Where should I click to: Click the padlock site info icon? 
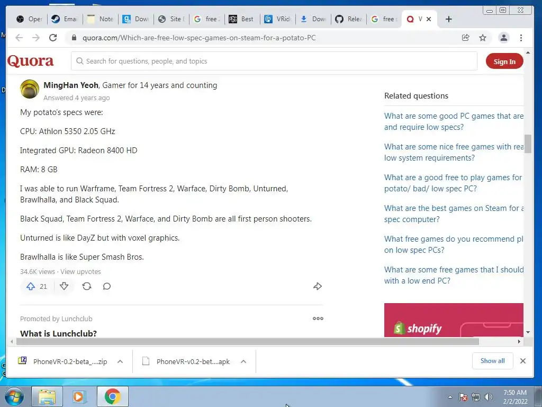74,38
